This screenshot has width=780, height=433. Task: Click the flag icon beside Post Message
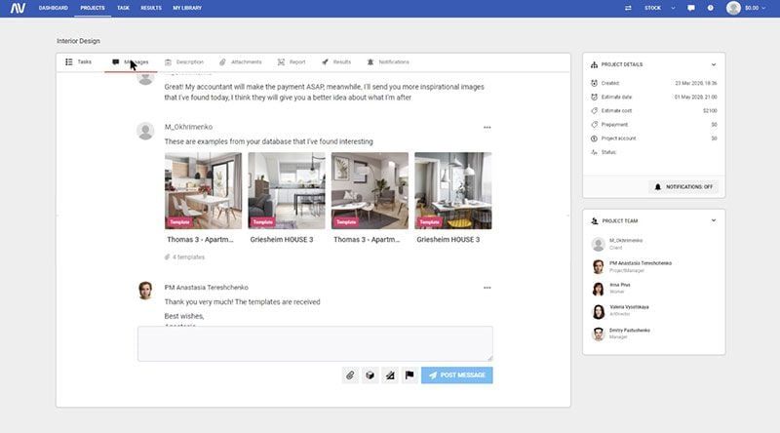coord(409,374)
